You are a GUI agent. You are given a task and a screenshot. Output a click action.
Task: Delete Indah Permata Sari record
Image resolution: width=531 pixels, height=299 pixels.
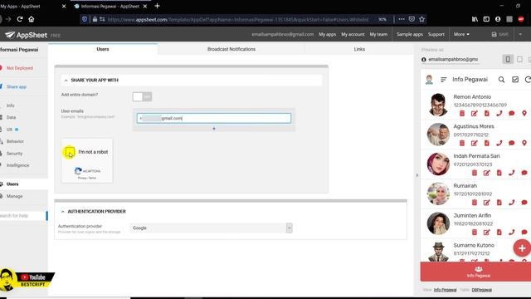pos(475,173)
